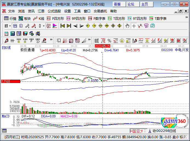Open the T四方形 tool
Viewport: 190px width, 141px height.
tap(117, 18)
